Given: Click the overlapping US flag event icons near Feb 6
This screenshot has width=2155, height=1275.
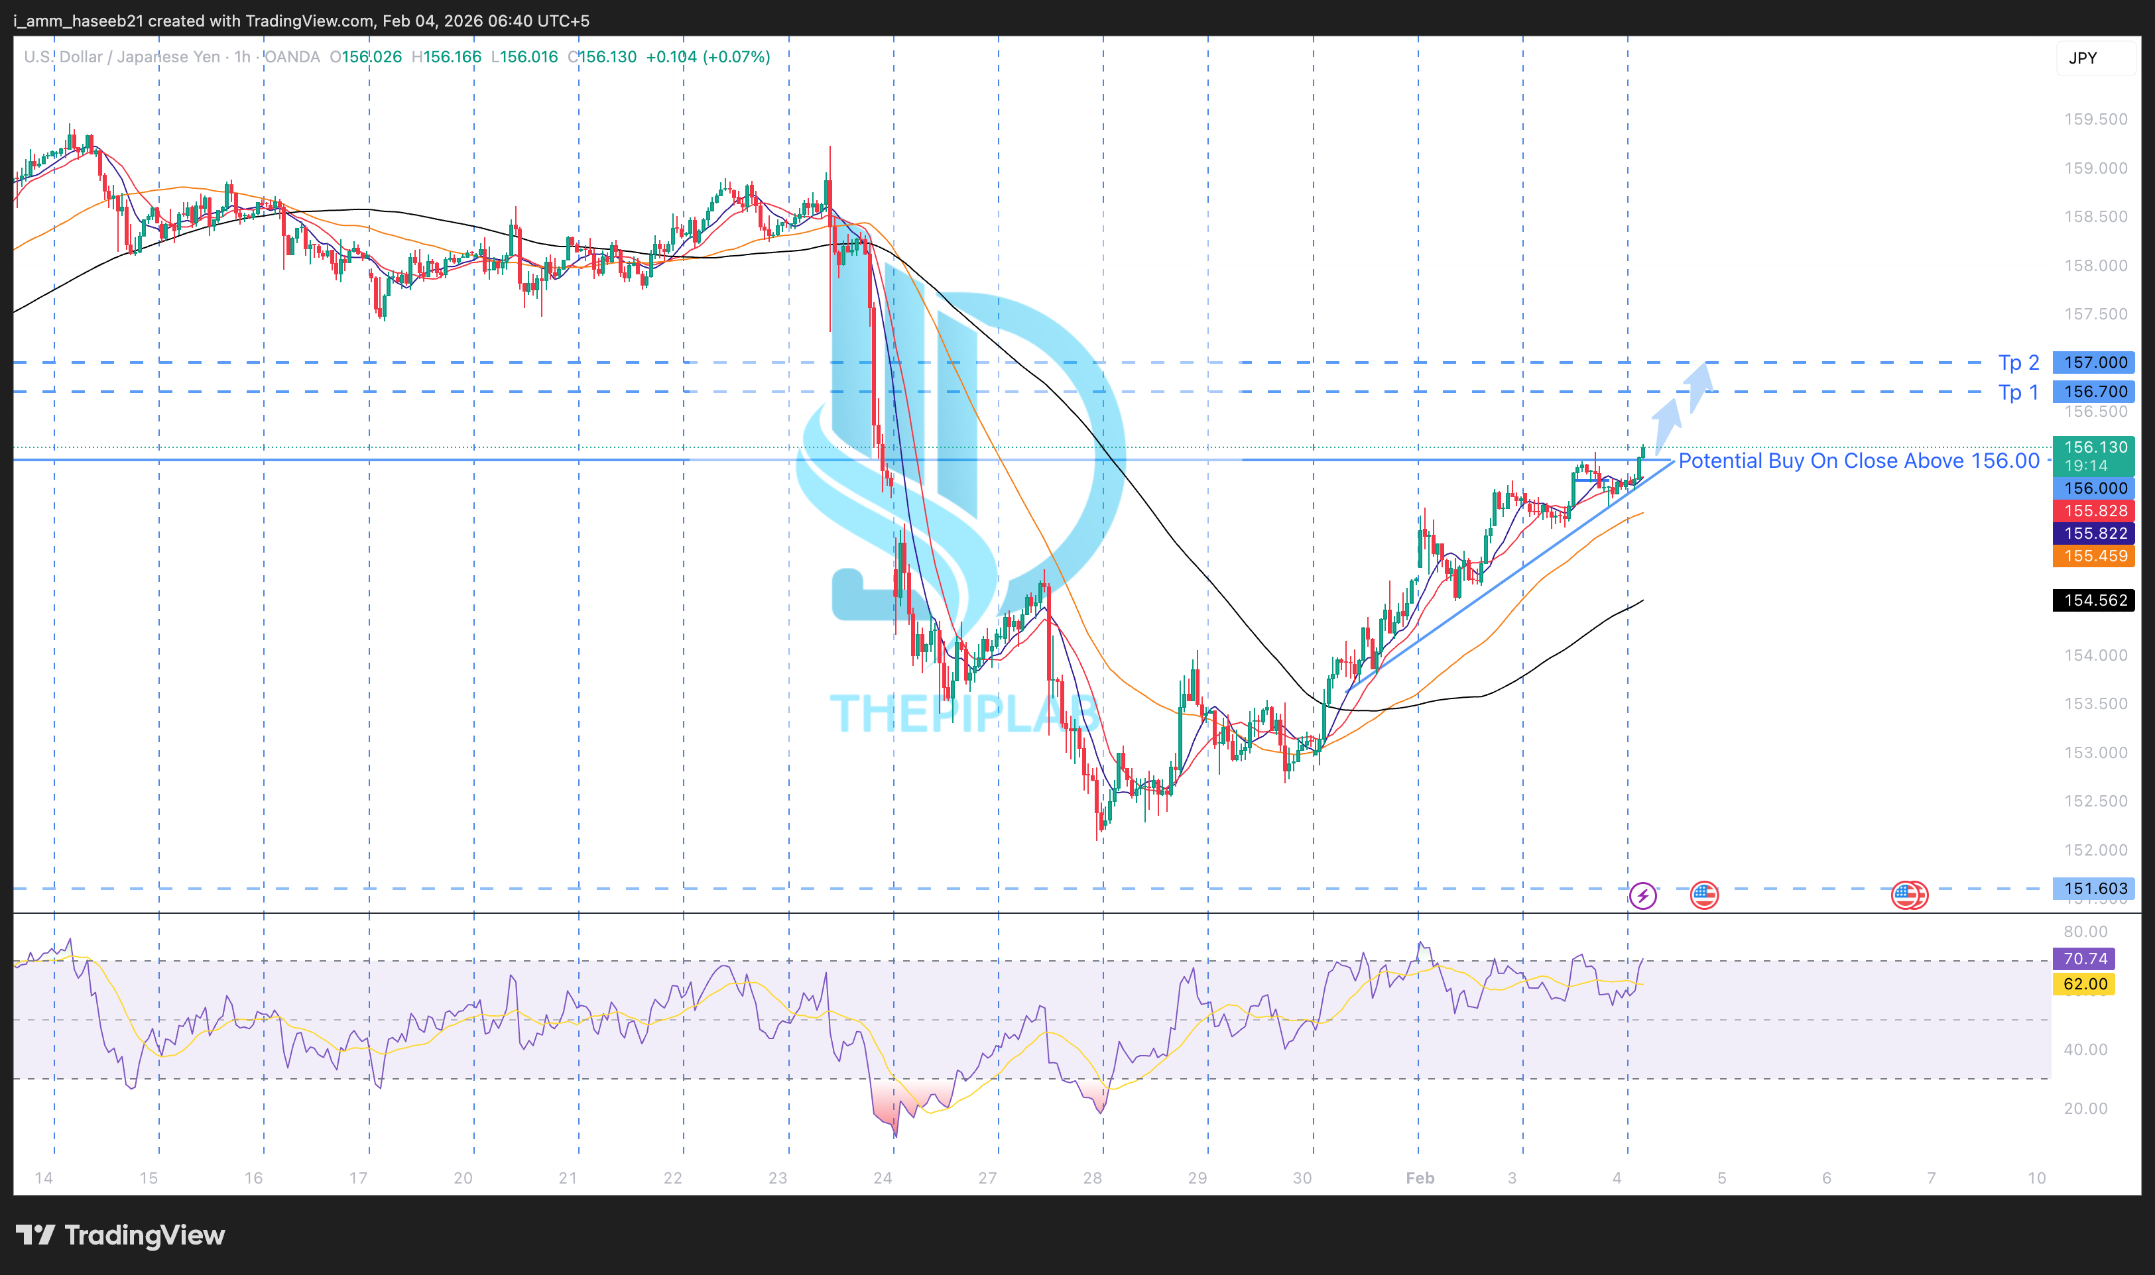Looking at the screenshot, I should 1906,895.
